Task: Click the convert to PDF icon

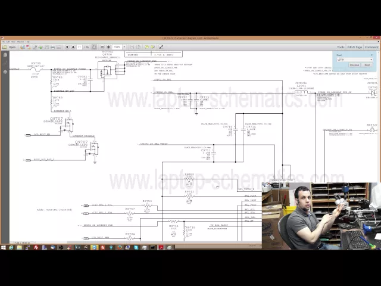Action: pyautogui.click(x=29, y=47)
